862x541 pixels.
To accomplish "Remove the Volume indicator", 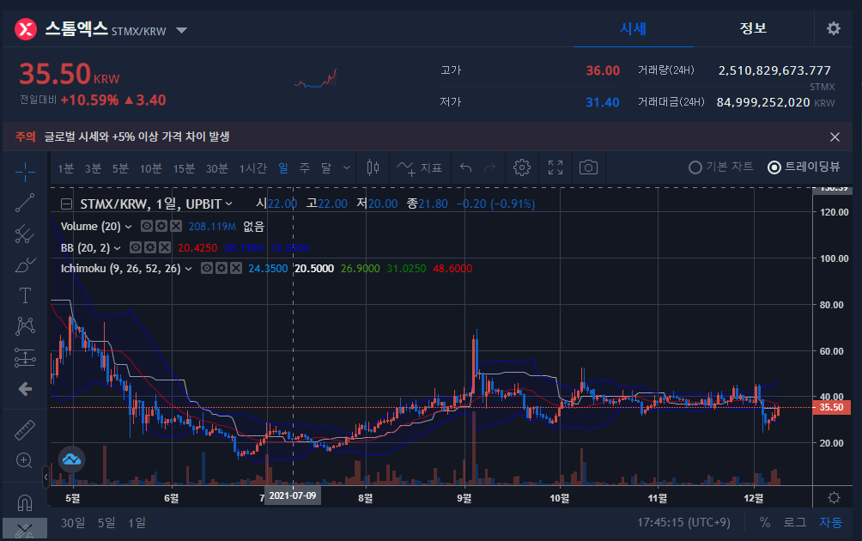I will tap(176, 226).
